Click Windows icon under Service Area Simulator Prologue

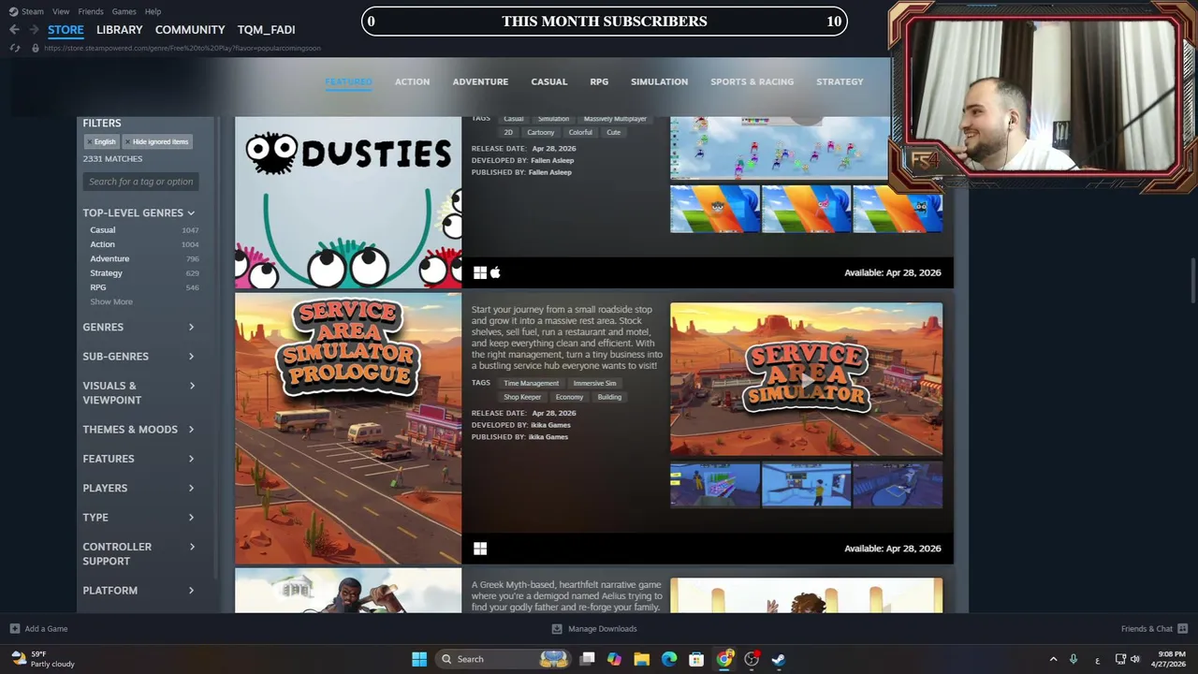point(480,549)
